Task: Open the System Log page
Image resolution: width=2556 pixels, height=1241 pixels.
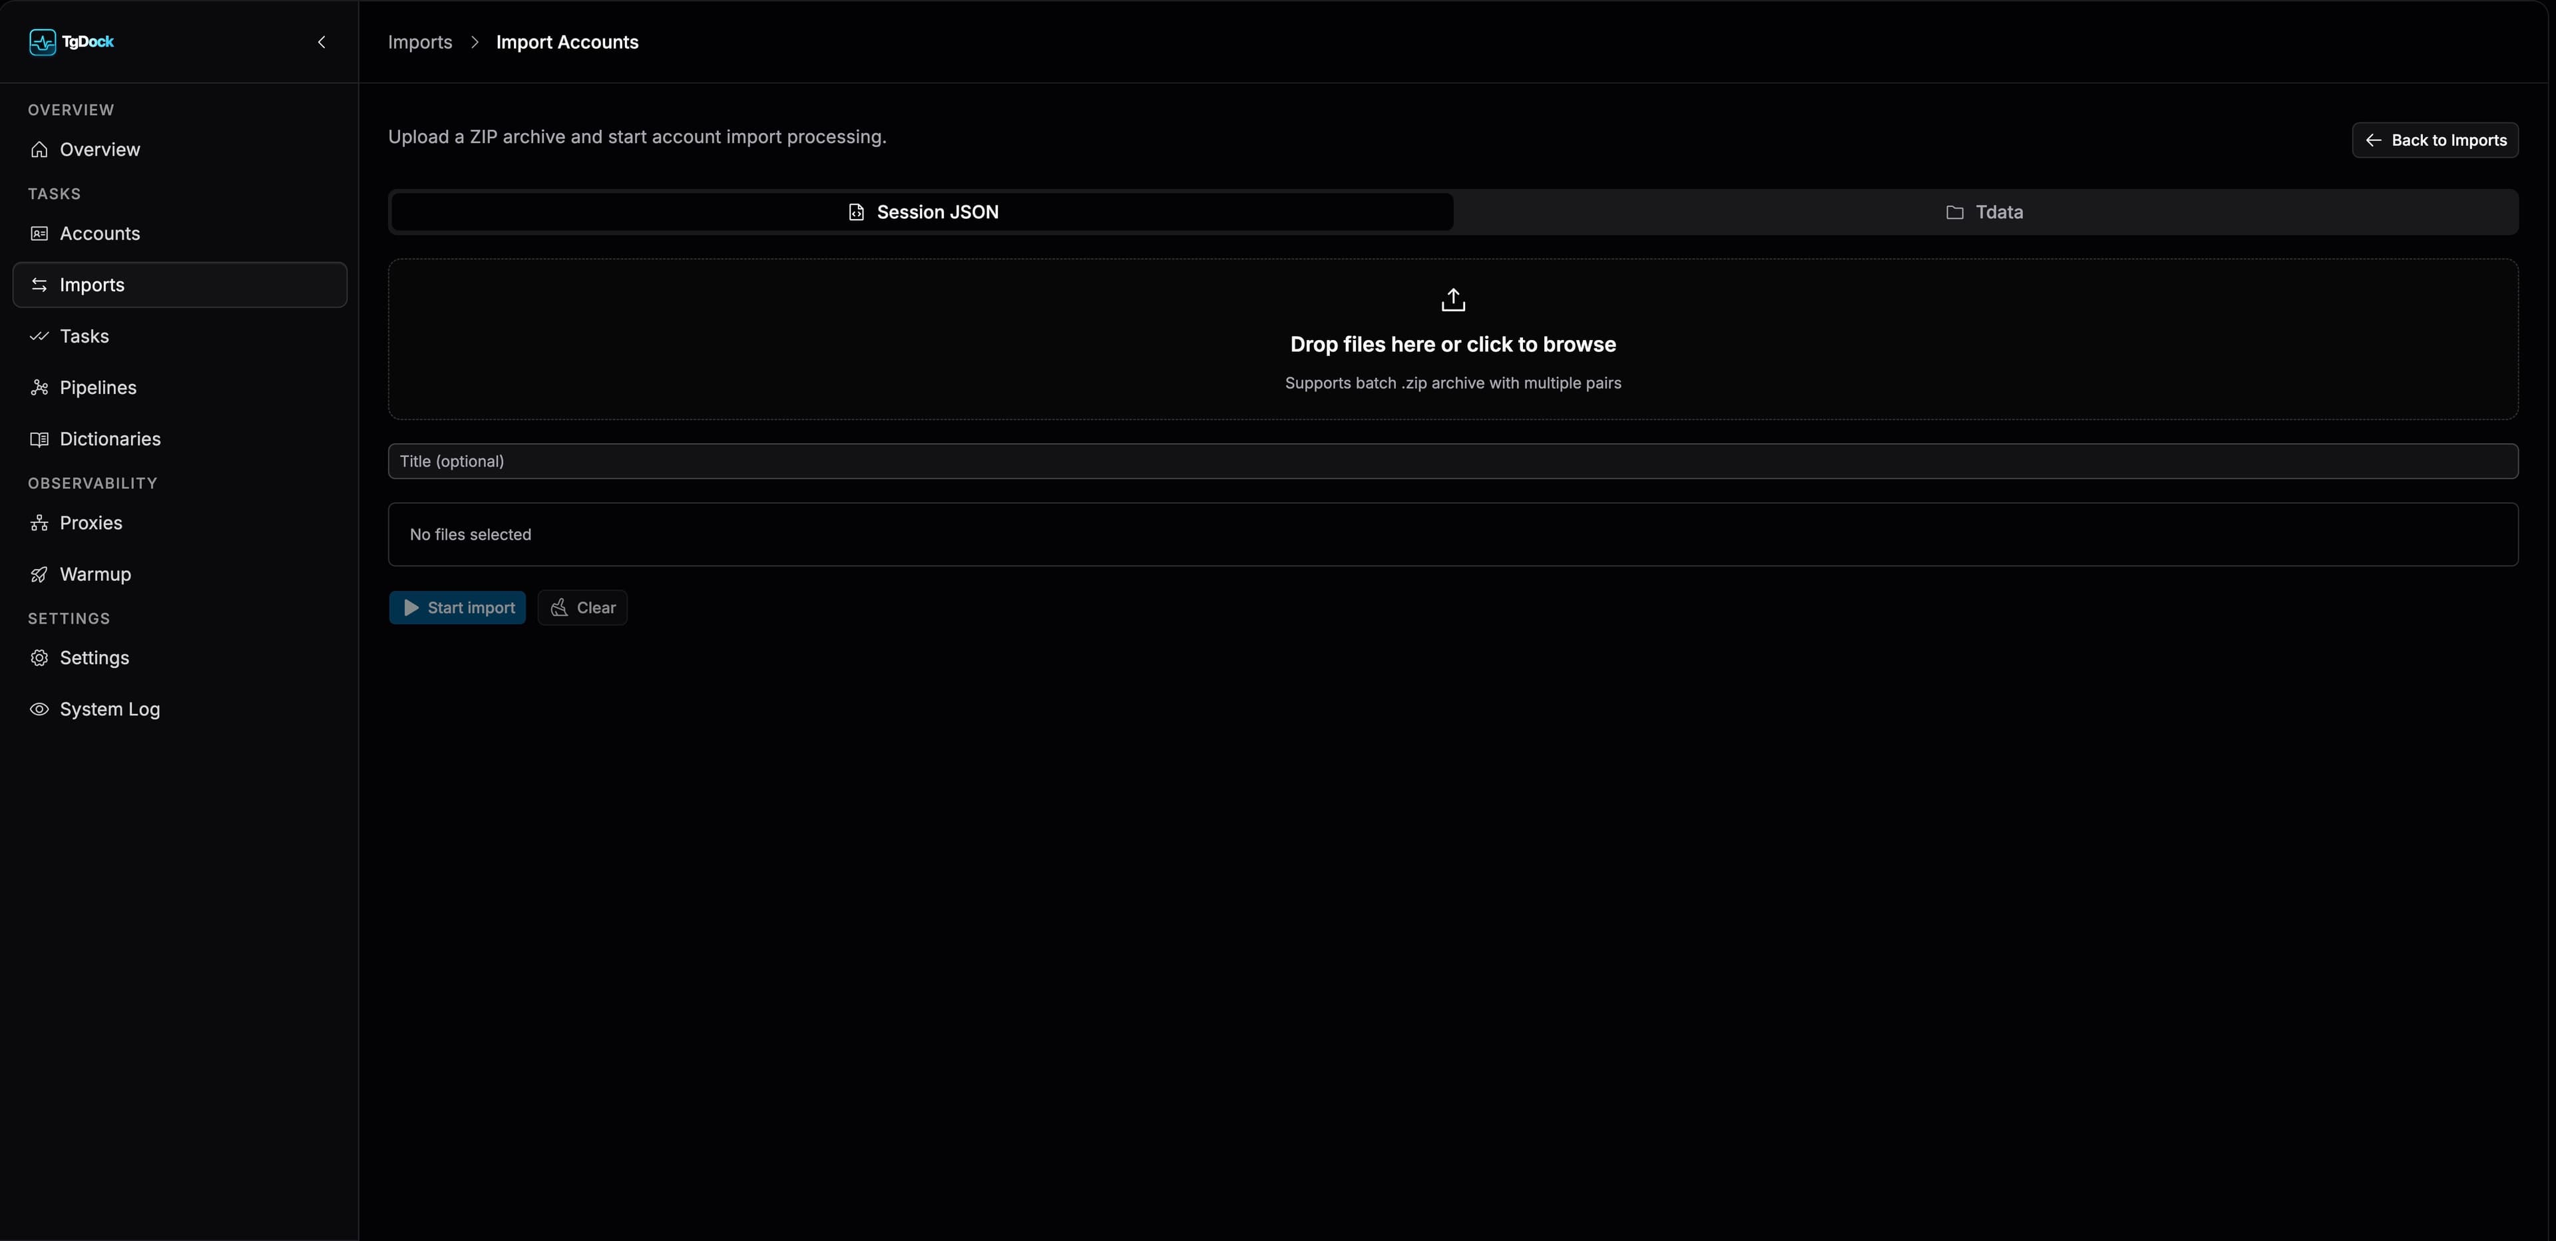Action: [180, 709]
